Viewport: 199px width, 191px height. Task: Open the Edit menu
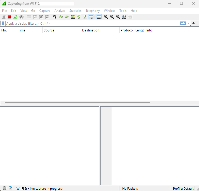coord(14,11)
